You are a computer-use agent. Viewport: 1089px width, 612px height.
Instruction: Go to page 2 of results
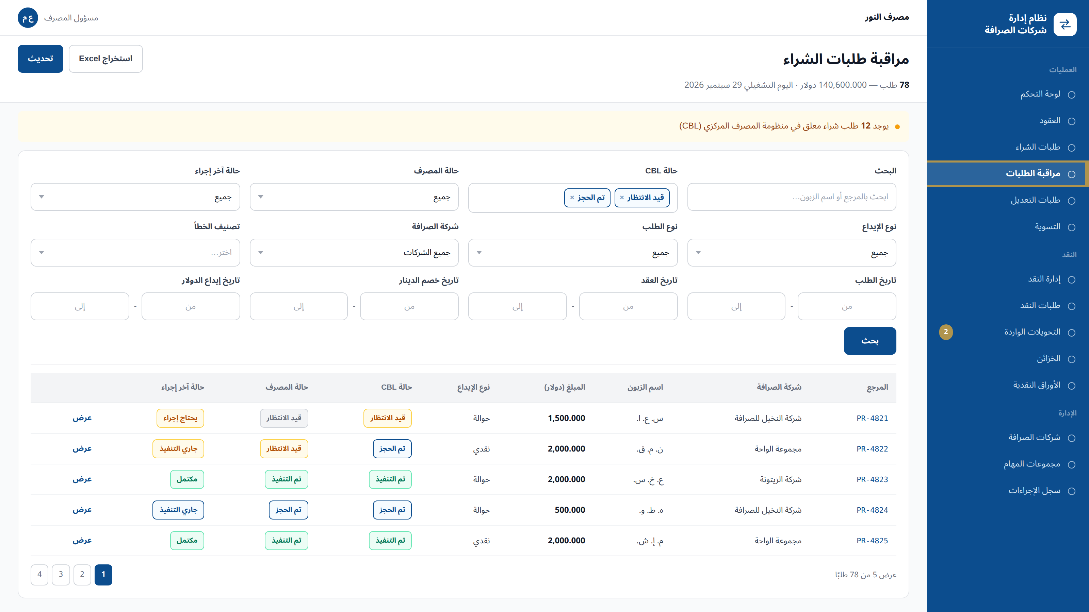[82, 574]
